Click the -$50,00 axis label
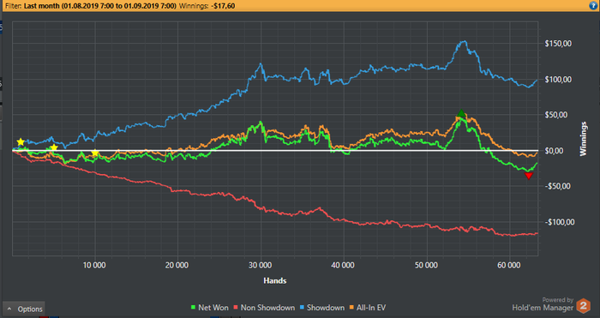 point(558,186)
